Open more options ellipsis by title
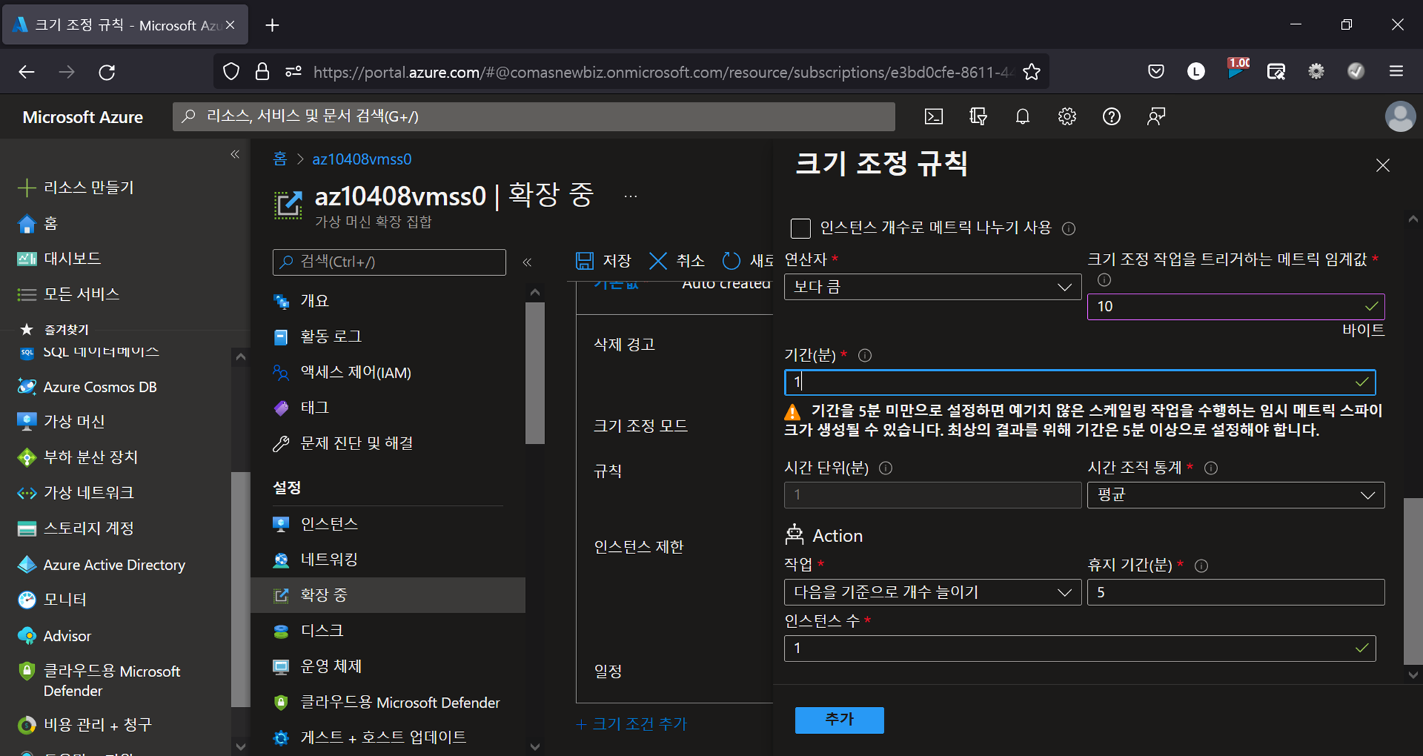Image resolution: width=1423 pixels, height=756 pixels. point(630,196)
